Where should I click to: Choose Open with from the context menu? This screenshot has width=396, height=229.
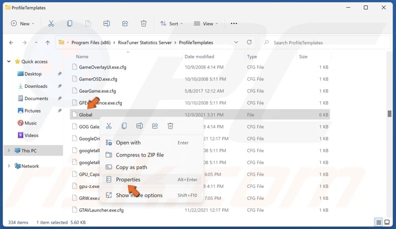click(x=151, y=142)
